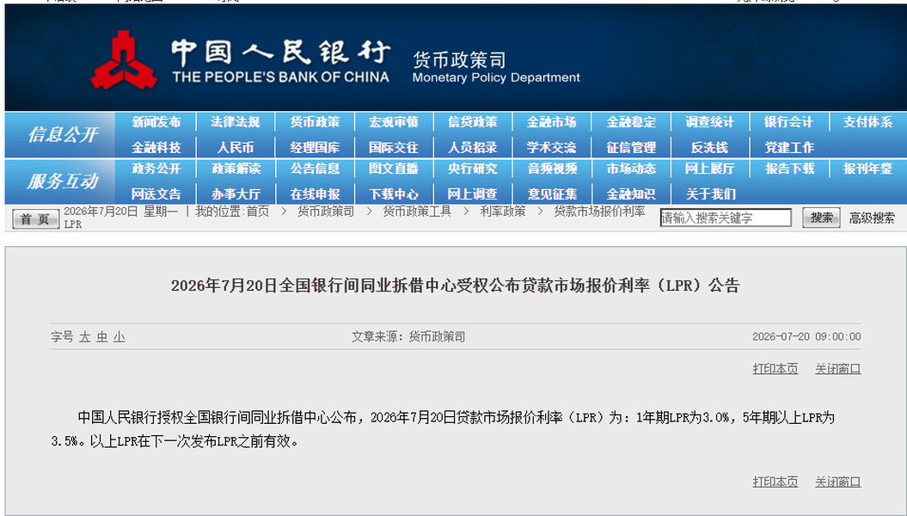Go to 关于我们 page
Screen dimensions: 907x516
710,193
